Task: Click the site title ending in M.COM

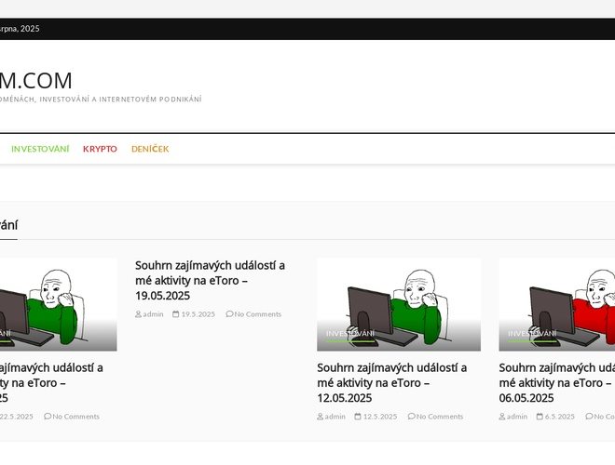Action: pyautogui.click(x=35, y=81)
